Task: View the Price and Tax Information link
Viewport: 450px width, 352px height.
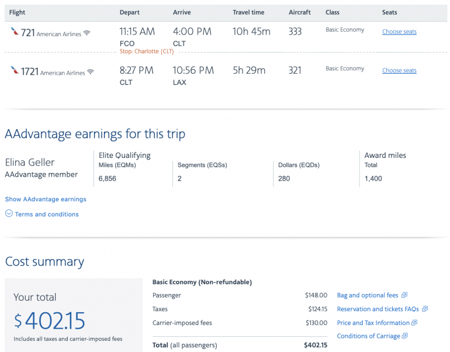Action: point(373,323)
